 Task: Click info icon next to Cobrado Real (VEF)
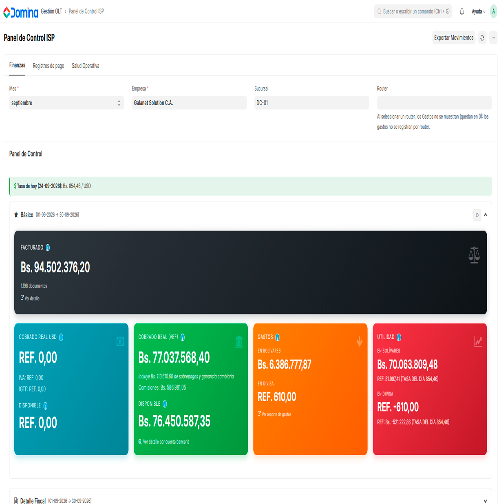click(183, 337)
